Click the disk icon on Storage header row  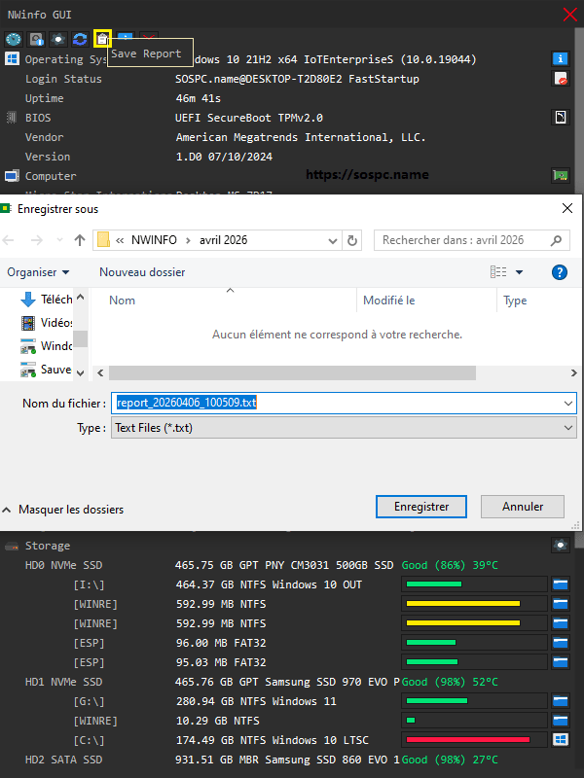click(x=560, y=546)
